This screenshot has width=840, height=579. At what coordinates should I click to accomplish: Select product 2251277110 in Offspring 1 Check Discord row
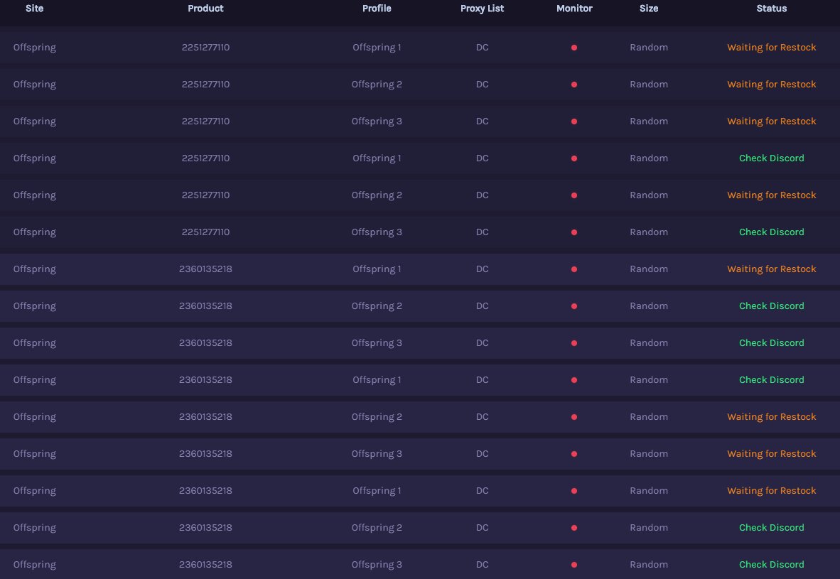(x=205, y=158)
